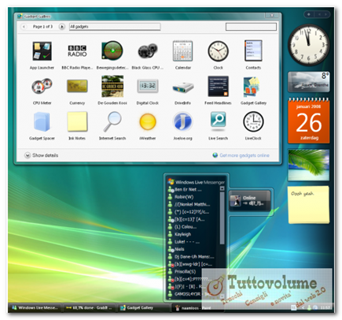Image resolution: width=342 pixels, height=320 pixels.
Task: Select the Black Glass CPU gadget
Action: pos(148,51)
